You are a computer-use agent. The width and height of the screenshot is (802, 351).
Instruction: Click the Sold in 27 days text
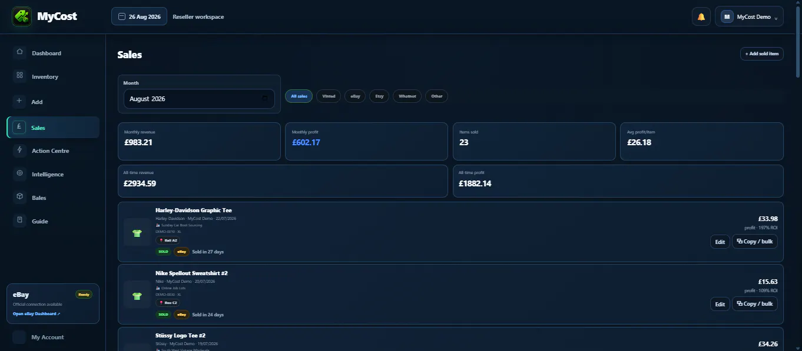pos(208,252)
